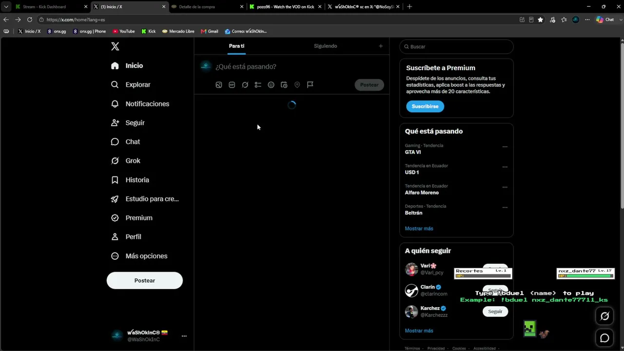Open the Gmail bookmark
Viewport: 624px width, 351px height.
210,31
